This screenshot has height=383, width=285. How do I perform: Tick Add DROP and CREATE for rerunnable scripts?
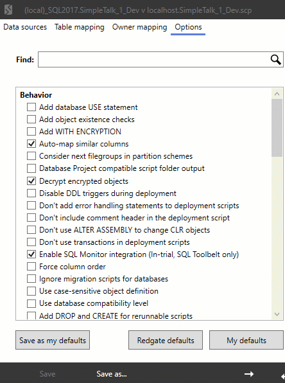click(31, 316)
